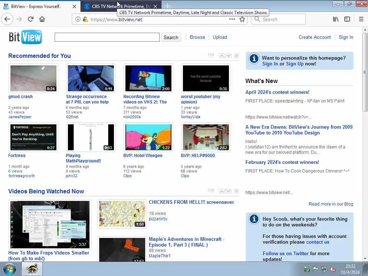Visit the nick2000s channel link
Screen dimensions: 368x276
[x=132, y=117]
